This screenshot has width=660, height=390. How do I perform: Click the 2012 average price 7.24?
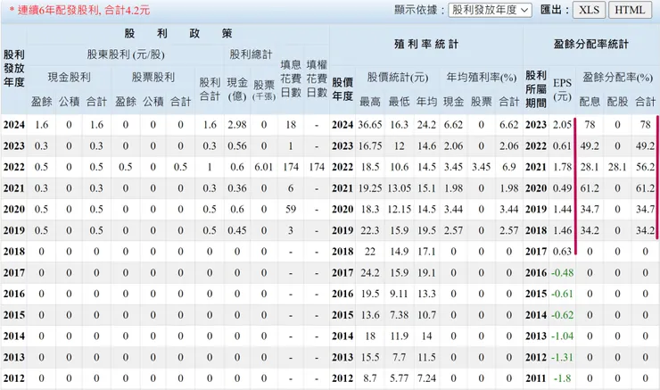coord(426,378)
